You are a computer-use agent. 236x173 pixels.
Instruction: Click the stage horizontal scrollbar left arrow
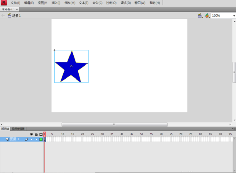[x=2, y=124]
